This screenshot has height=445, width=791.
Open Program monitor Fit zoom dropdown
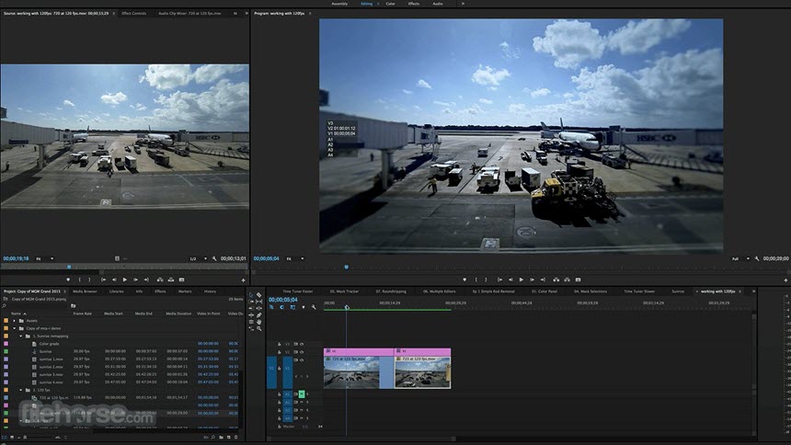coord(295,258)
